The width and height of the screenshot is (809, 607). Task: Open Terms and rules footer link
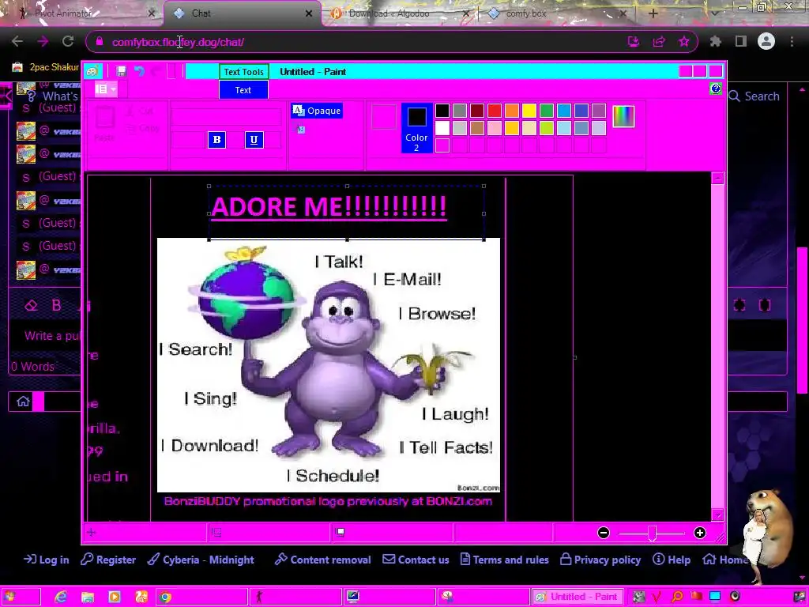504,560
